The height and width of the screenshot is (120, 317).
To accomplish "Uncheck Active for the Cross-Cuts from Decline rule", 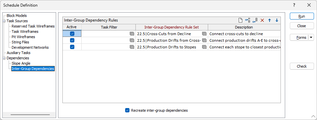I will (72, 34).
